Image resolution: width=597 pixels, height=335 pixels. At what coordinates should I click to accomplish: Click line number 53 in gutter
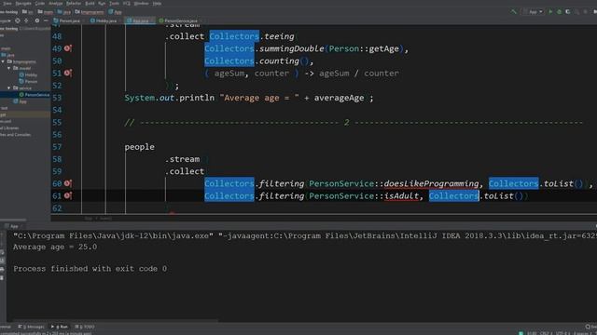[57, 98]
